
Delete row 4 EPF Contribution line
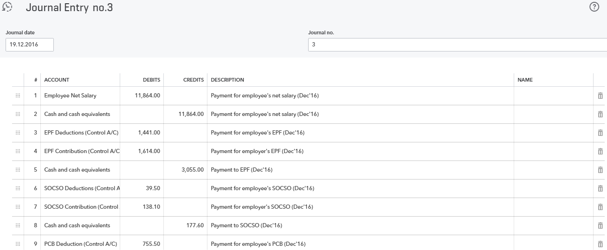[600, 151]
